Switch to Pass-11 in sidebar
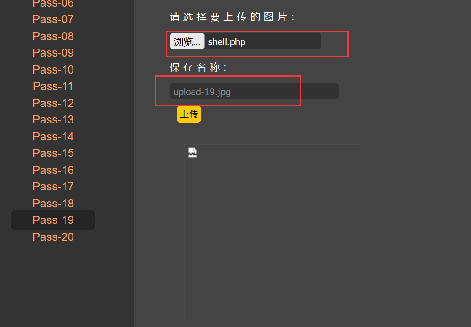This screenshot has width=471, height=327. [x=53, y=86]
